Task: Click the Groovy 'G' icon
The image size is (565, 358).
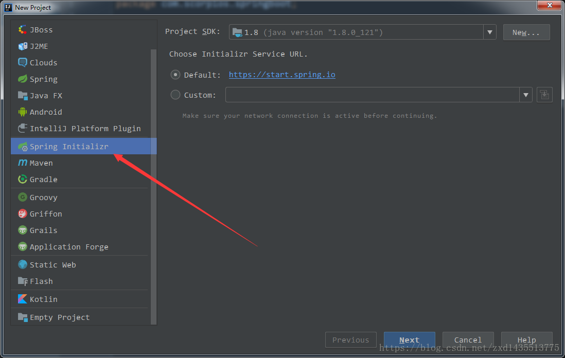Action: point(22,197)
